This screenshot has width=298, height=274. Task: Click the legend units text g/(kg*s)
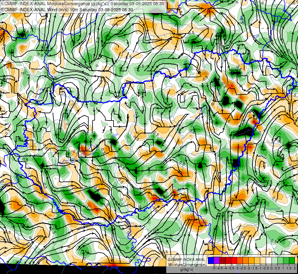point(187,269)
